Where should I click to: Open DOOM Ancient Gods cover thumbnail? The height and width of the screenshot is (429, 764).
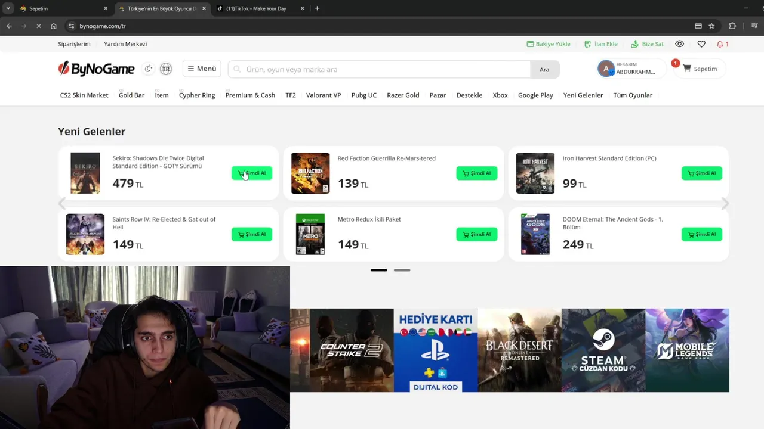(535, 234)
